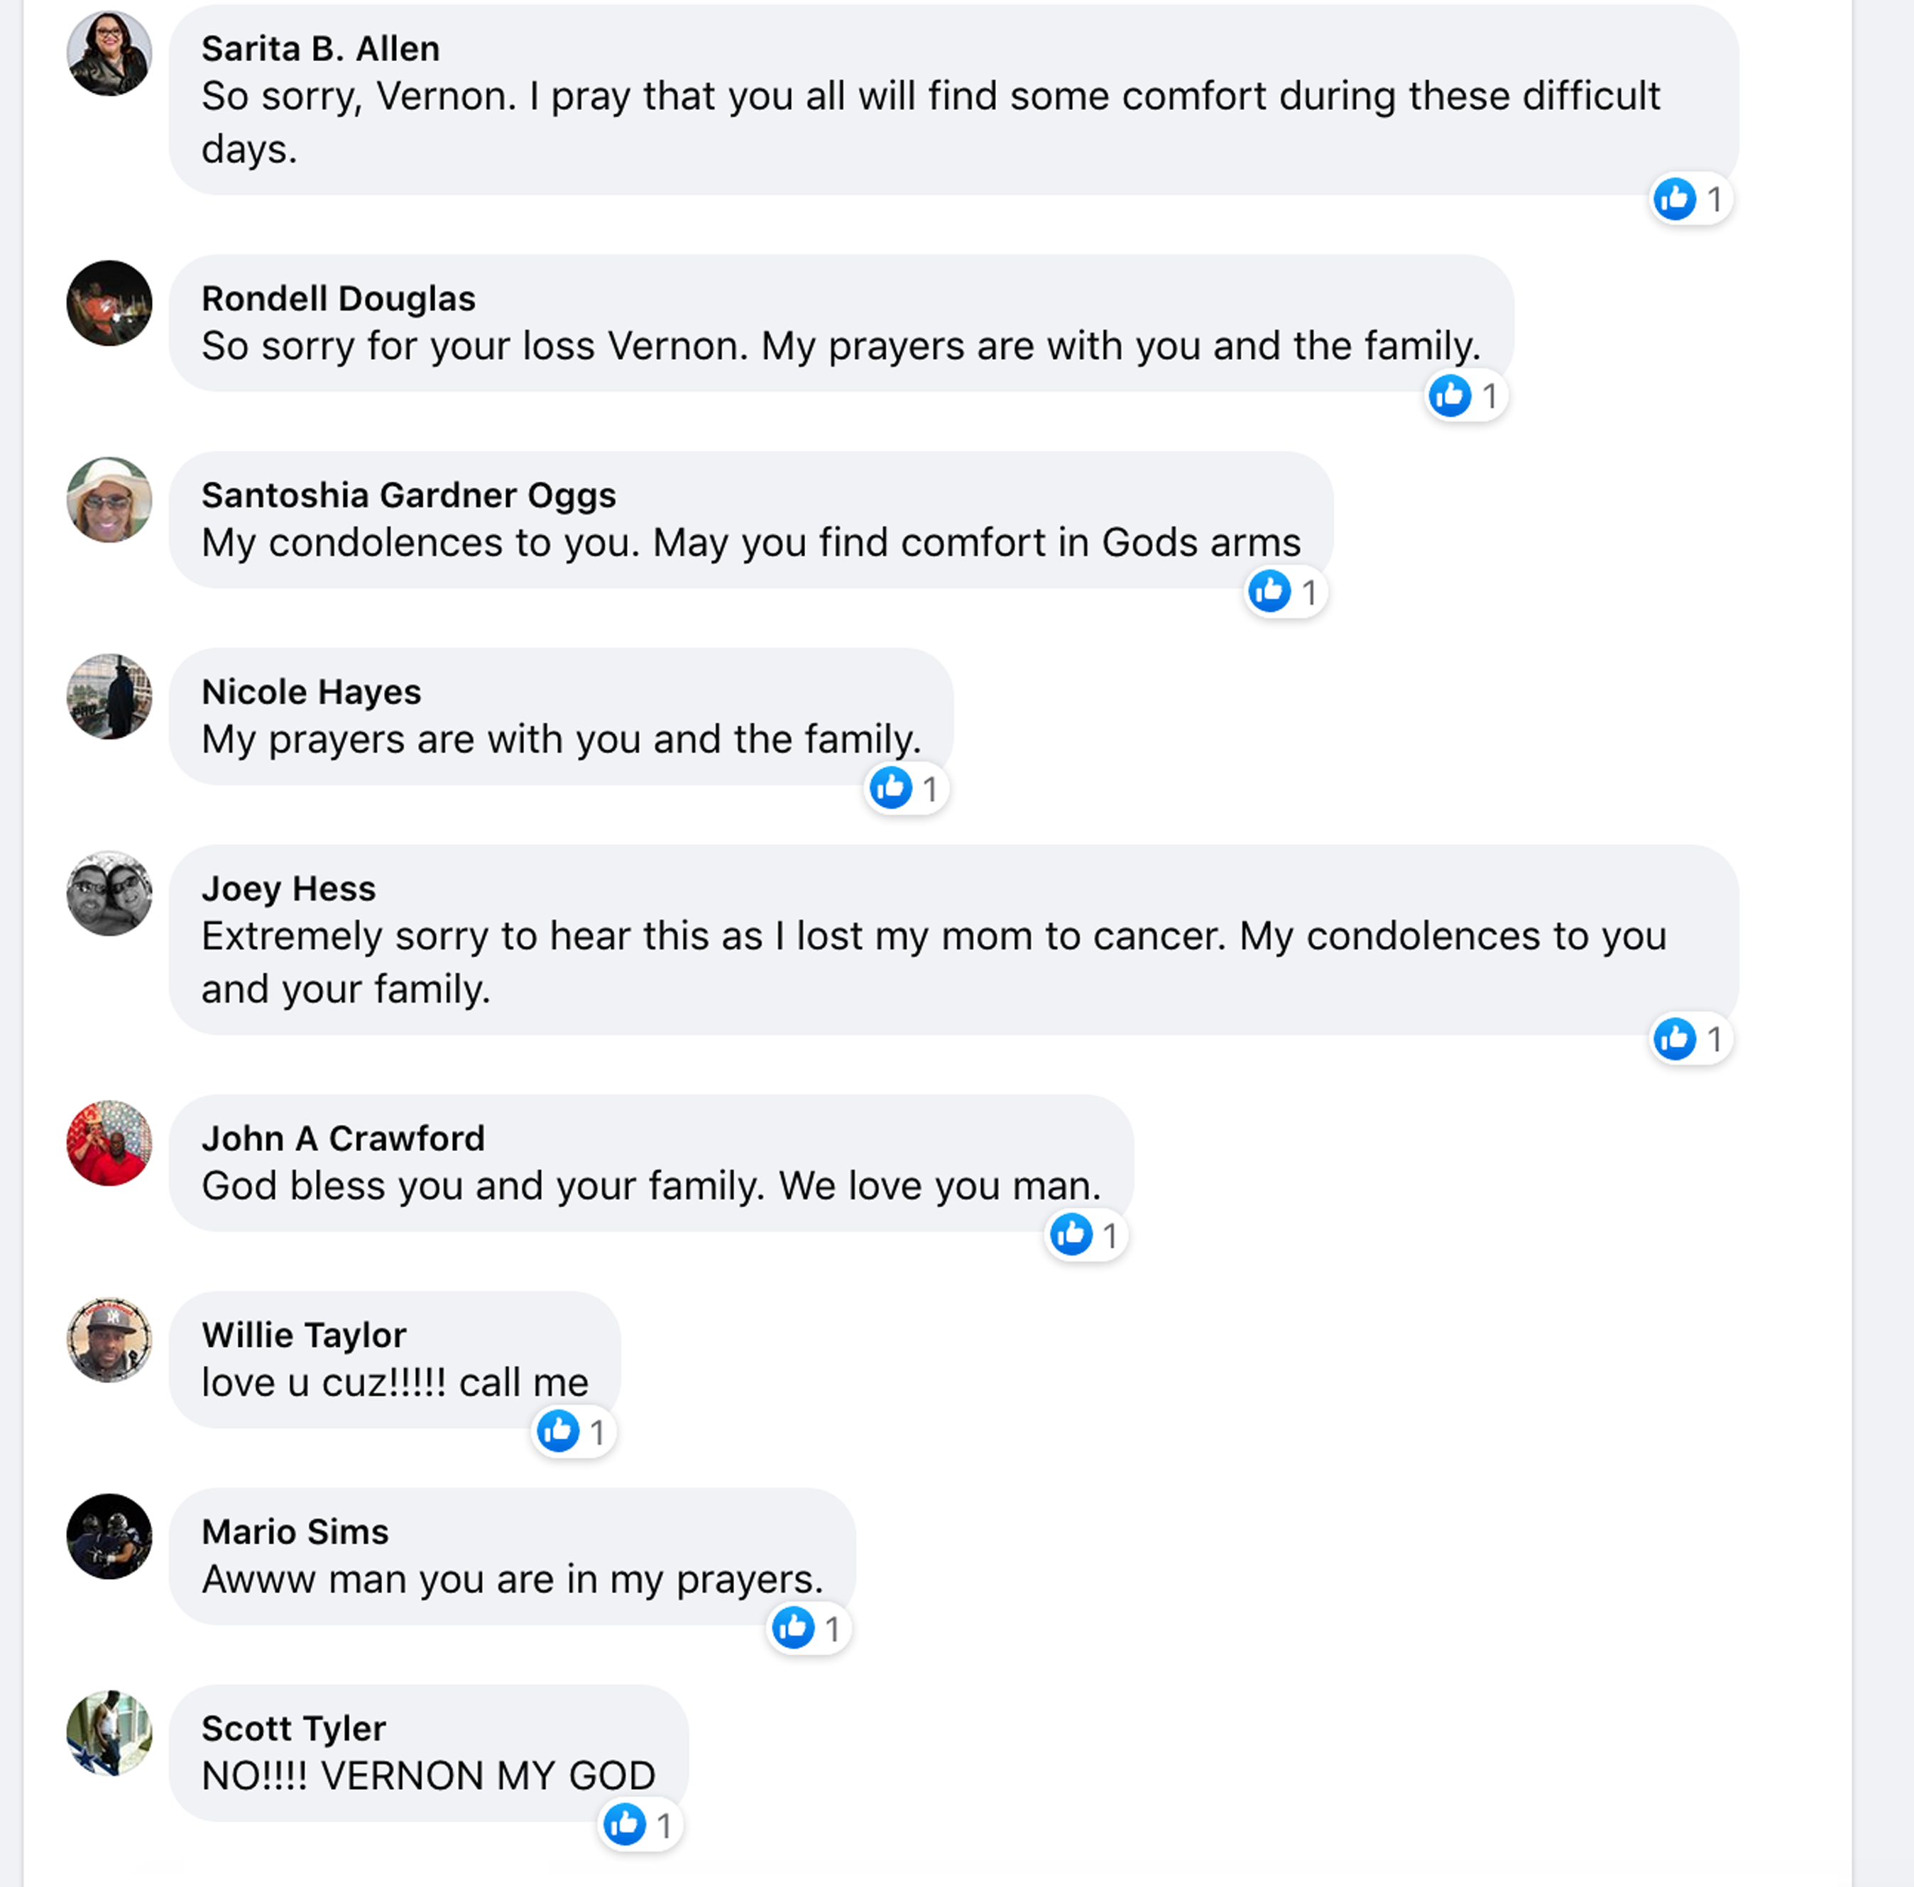Open the John A Crawford name link
1914x1887 pixels.
[343, 1138]
